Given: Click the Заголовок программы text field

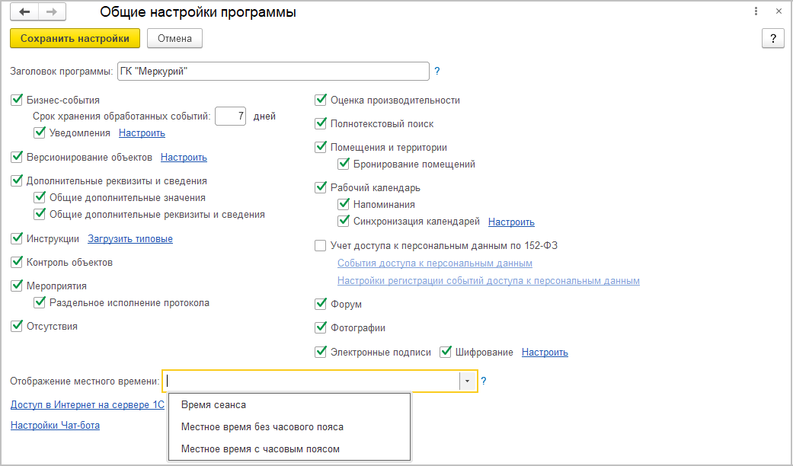Looking at the screenshot, I should point(273,72).
